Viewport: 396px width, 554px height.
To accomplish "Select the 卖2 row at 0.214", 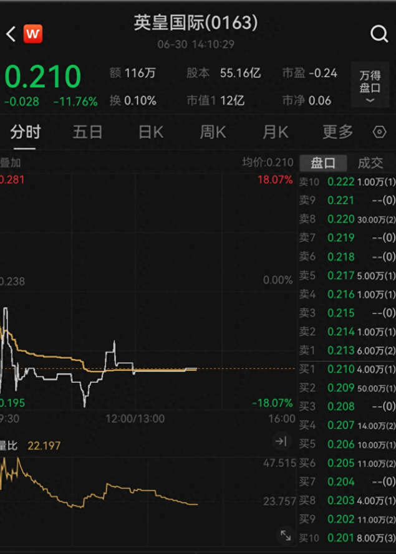I will [347, 332].
